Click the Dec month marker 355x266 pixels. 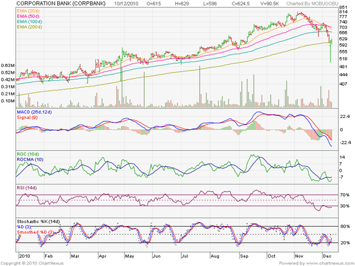[x=327, y=256]
